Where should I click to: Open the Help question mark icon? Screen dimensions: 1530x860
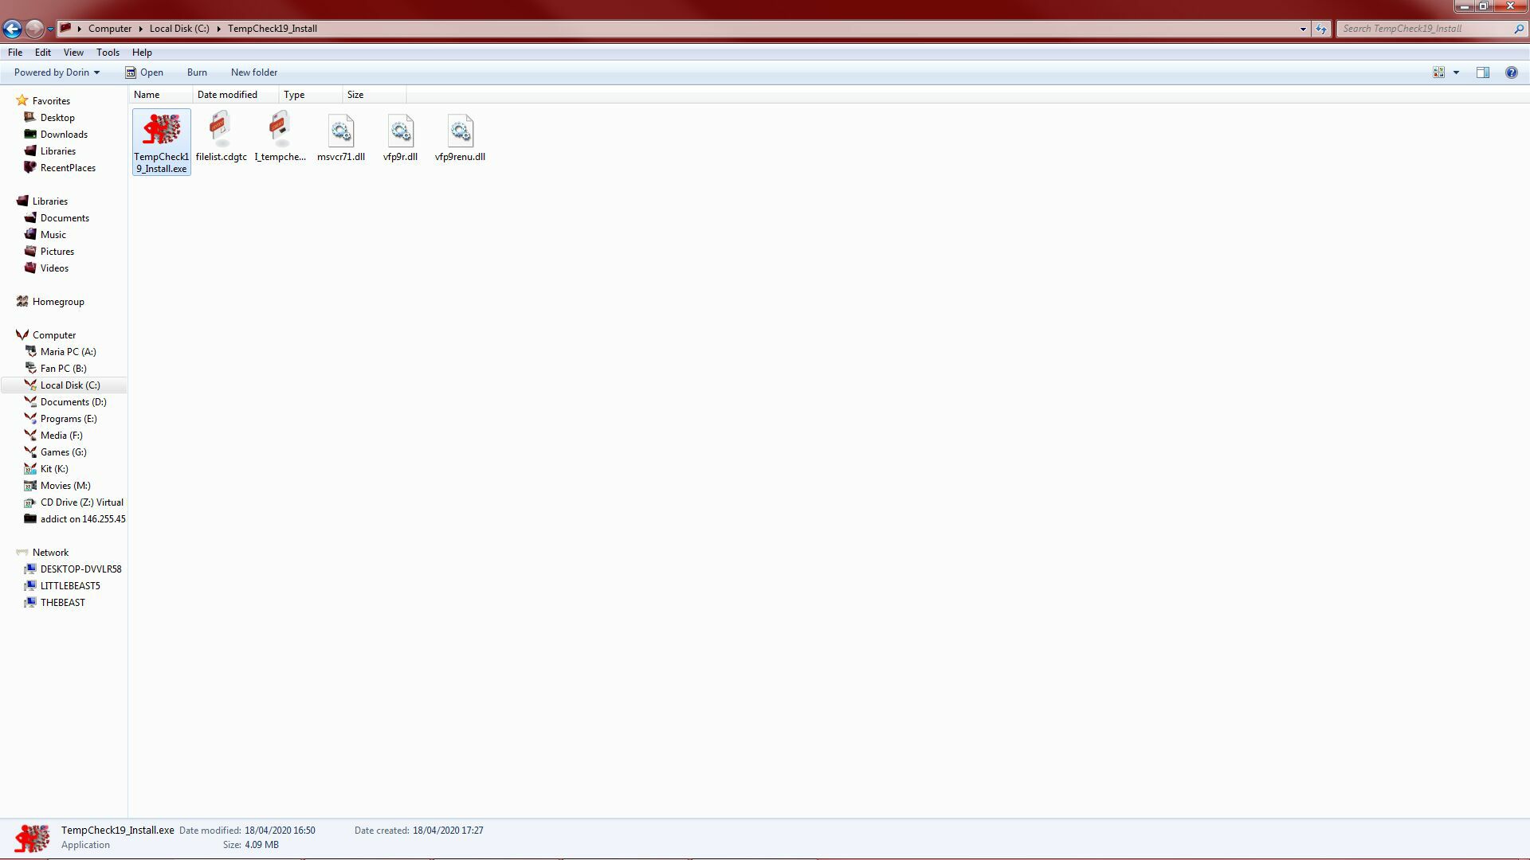point(1511,72)
